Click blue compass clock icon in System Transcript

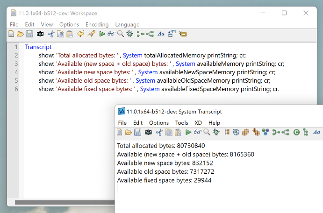236,132
